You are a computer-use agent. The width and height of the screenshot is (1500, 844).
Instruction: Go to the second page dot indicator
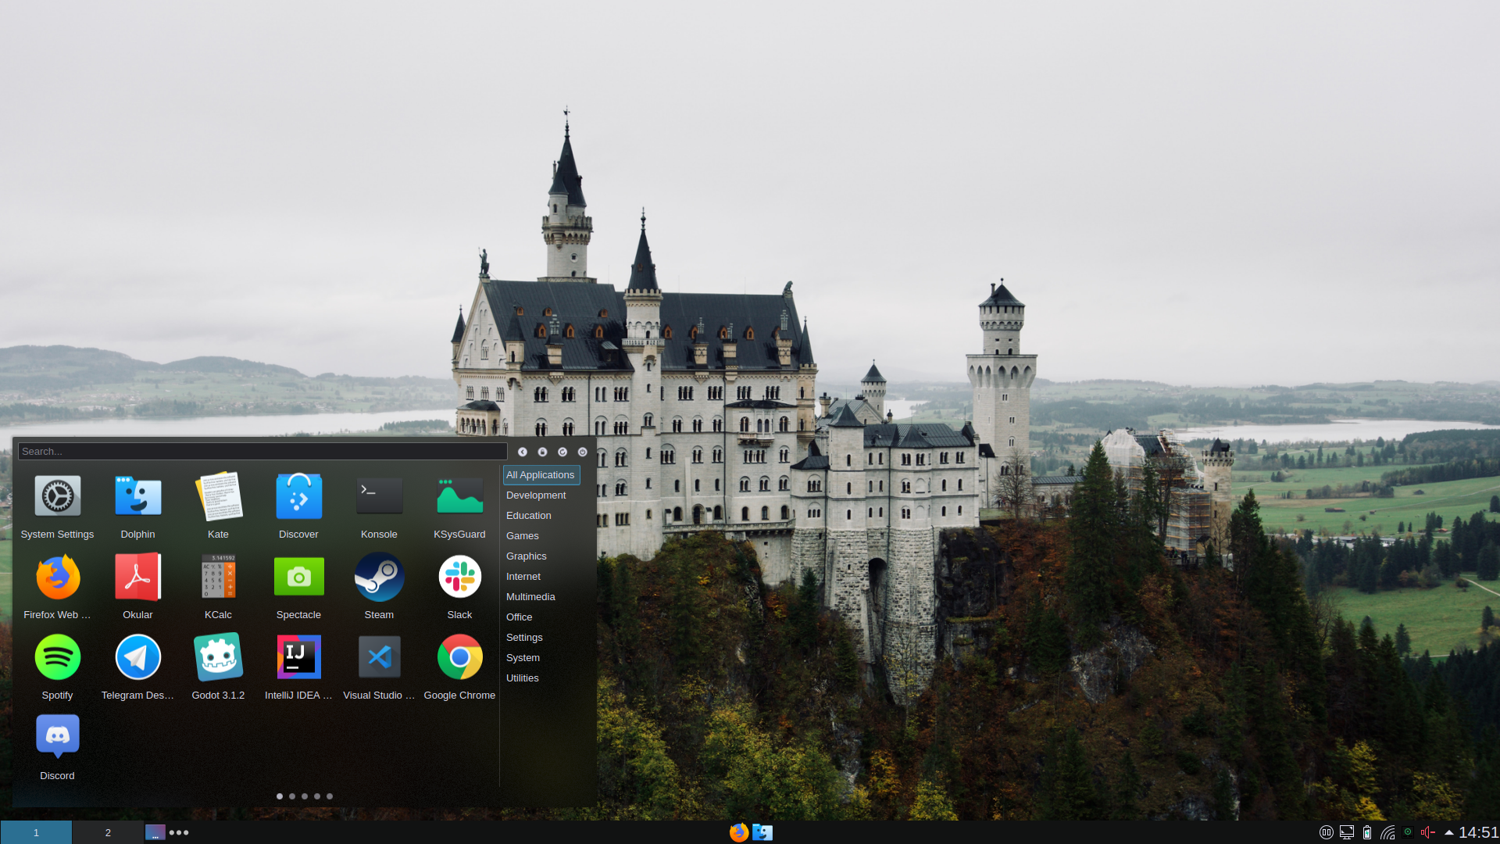(292, 796)
